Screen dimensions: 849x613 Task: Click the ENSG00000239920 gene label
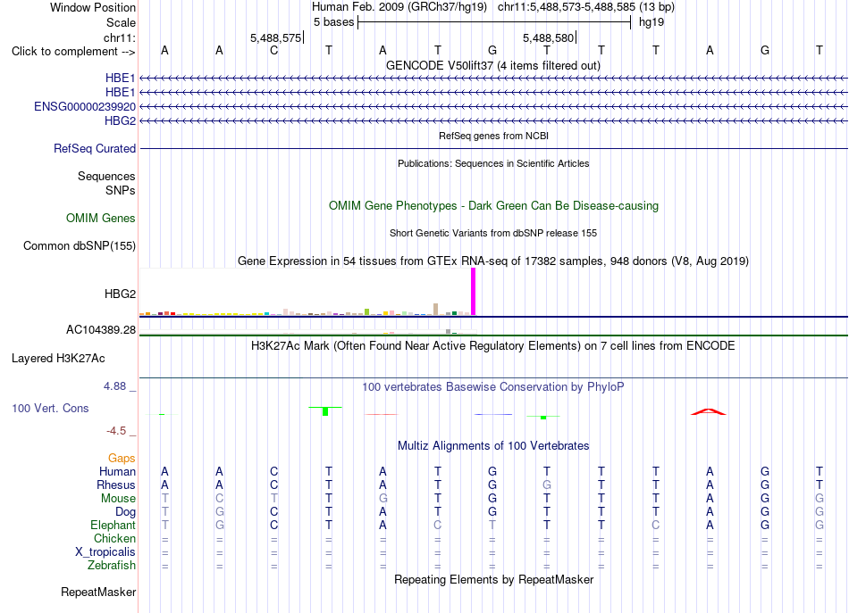coord(85,106)
